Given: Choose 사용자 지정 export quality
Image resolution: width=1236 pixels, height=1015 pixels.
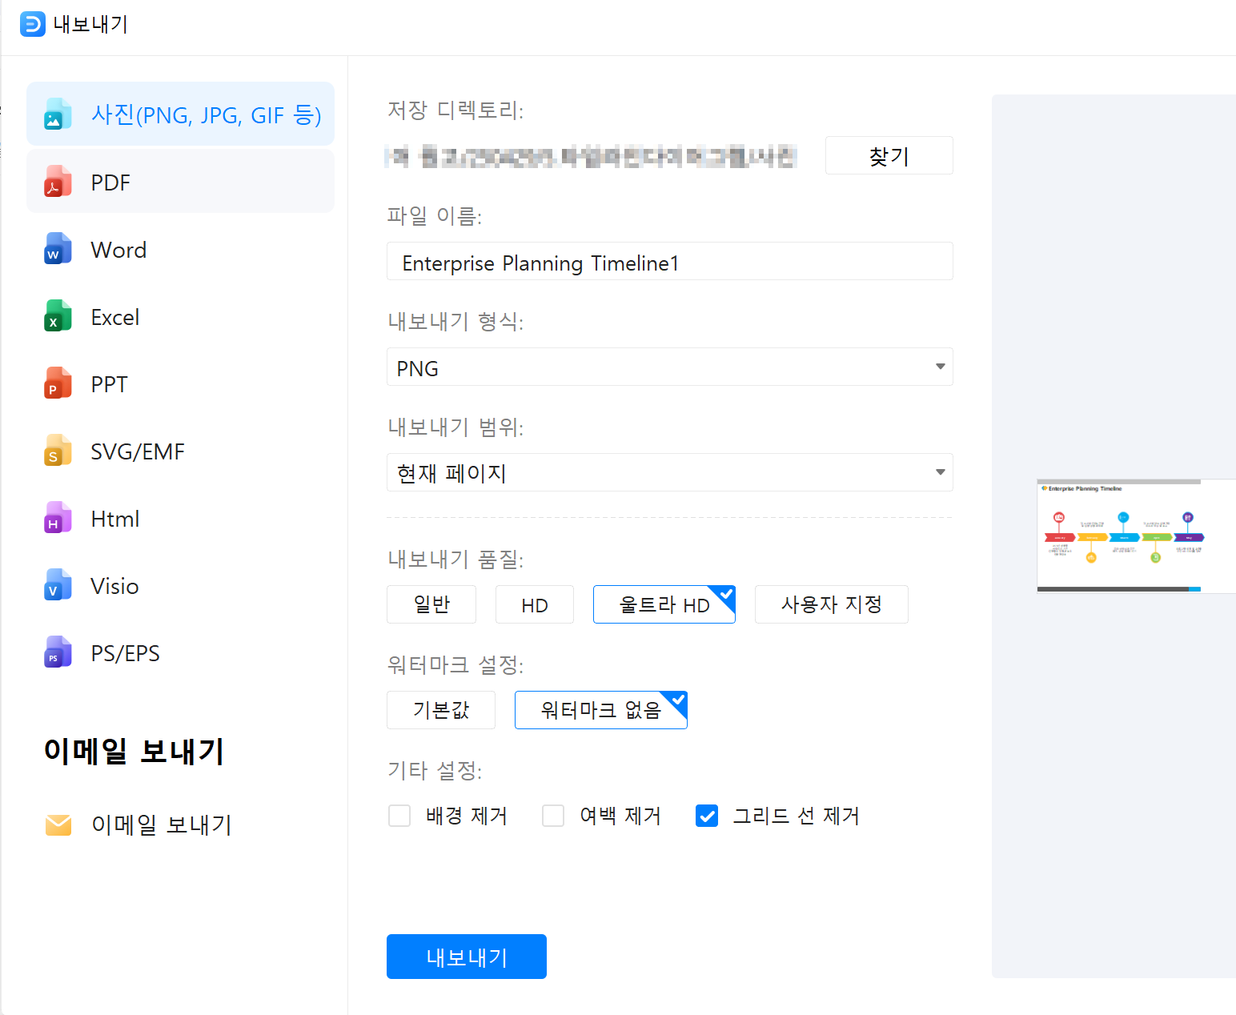Looking at the screenshot, I should click(832, 604).
